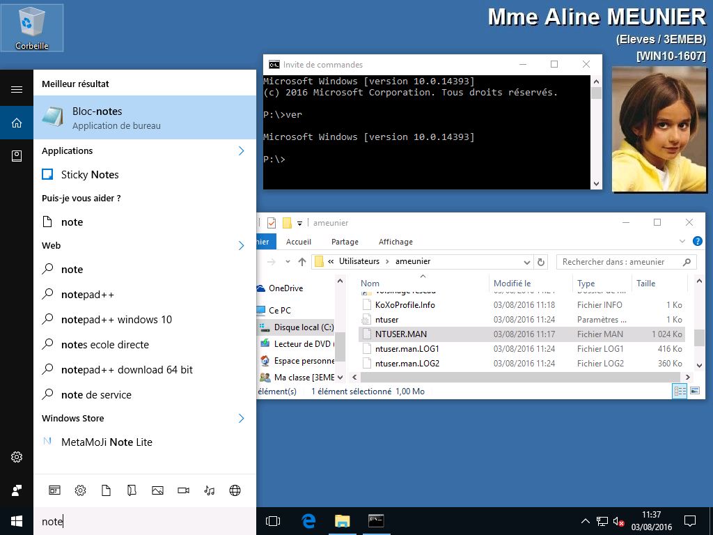
Task: Open the address bar history dropdown
Action: (526, 262)
